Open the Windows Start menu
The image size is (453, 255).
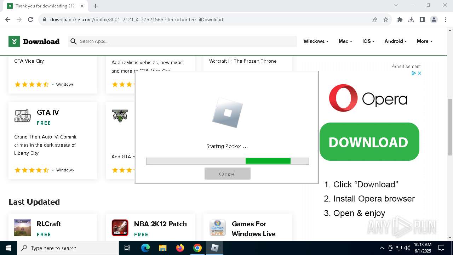8,248
